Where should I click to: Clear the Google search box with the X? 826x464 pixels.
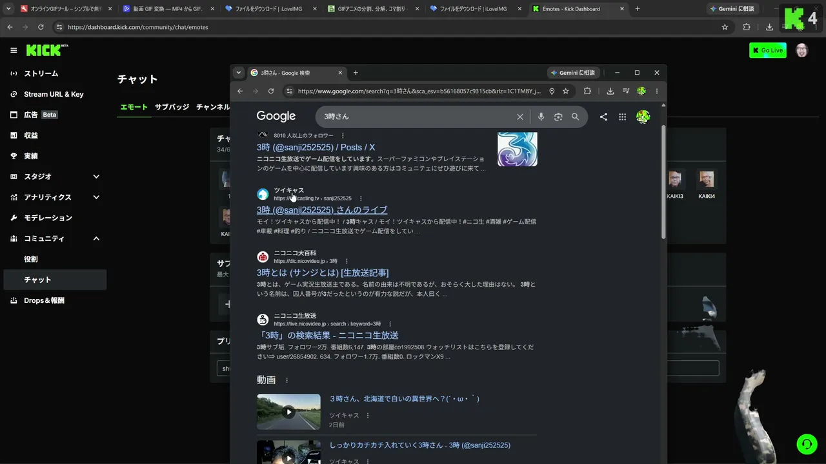coord(520,117)
